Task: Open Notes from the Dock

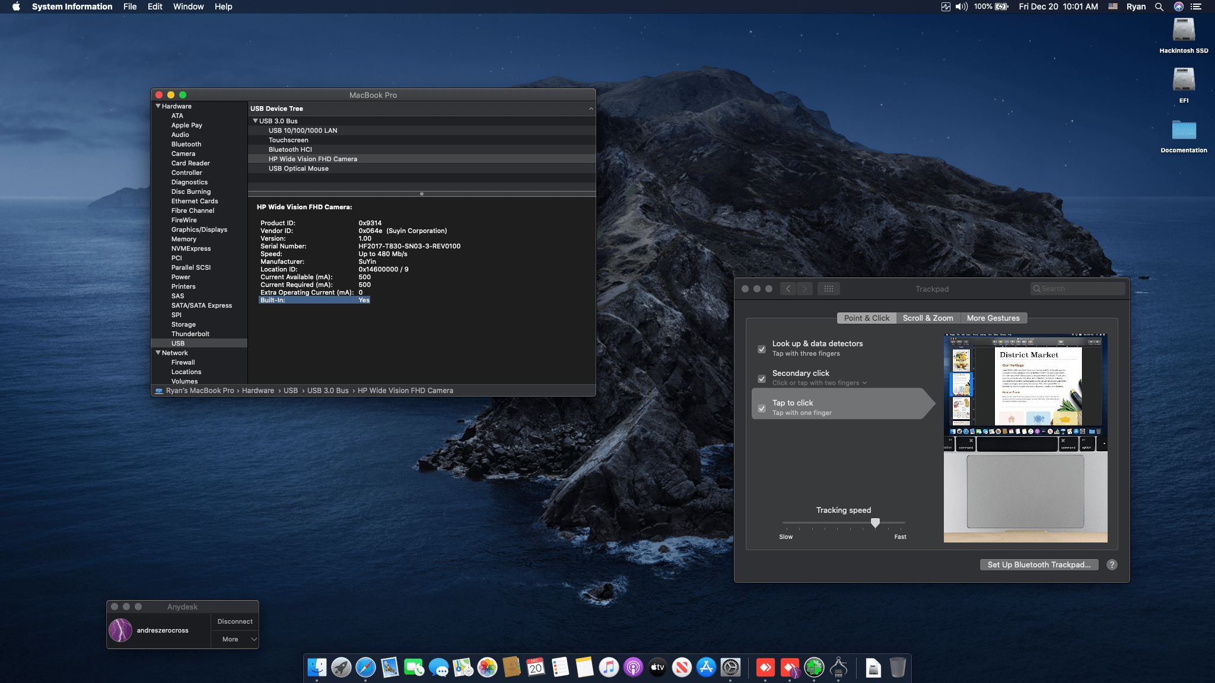Action: 584,668
